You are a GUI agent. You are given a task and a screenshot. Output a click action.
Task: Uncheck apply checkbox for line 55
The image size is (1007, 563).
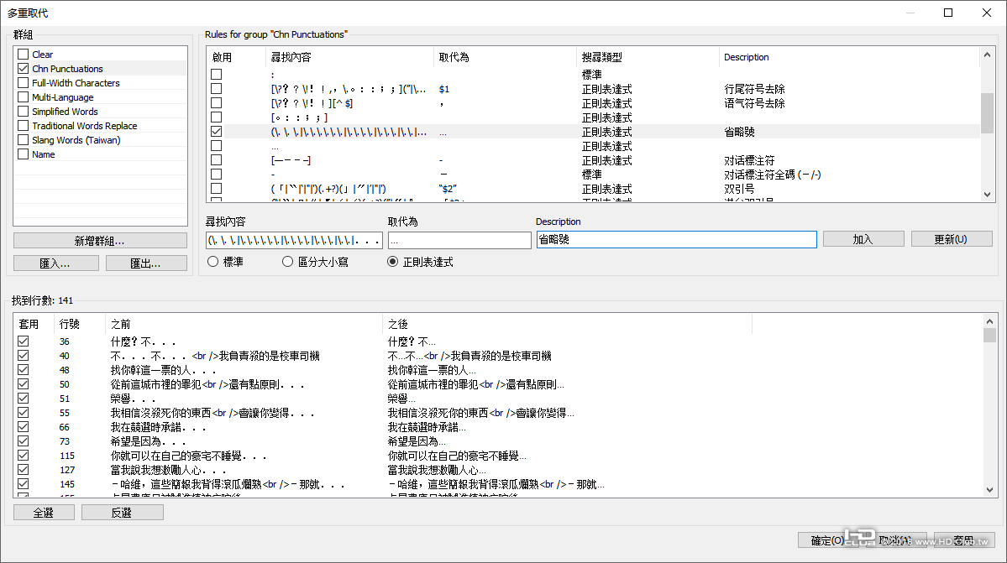[24, 412]
